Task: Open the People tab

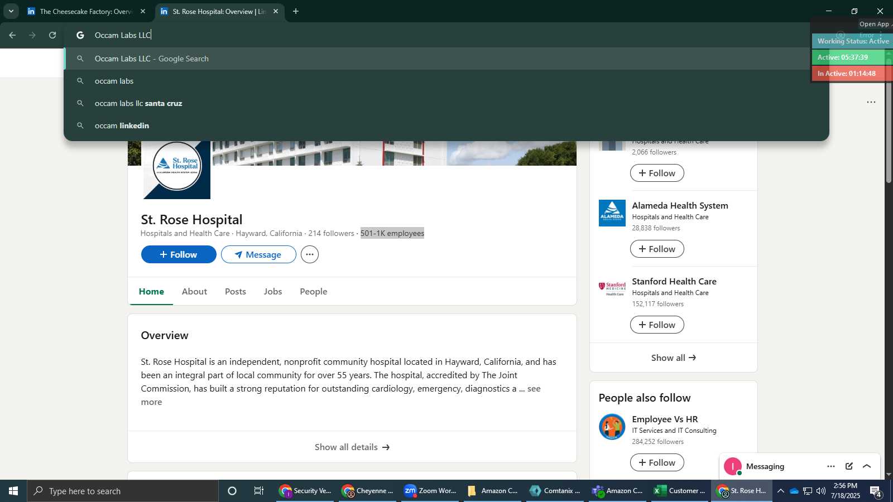Action: click(314, 291)
